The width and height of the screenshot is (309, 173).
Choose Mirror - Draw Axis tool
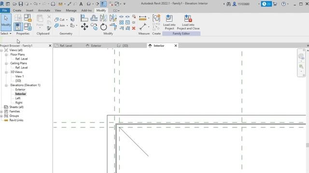click(x=113, y=18)
